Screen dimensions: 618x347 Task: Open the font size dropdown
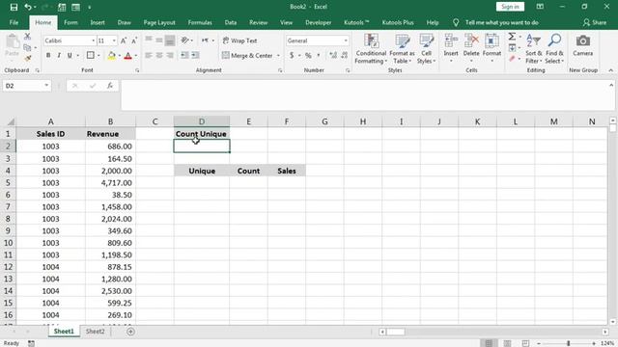click(x=114, y=40)
